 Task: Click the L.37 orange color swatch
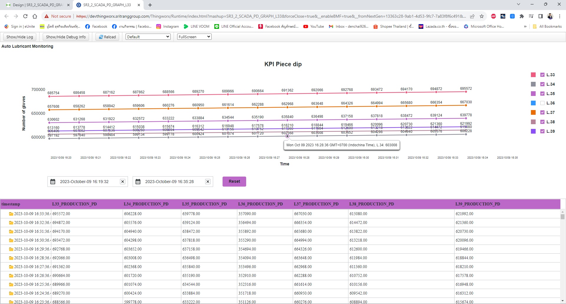click(533, 112)
